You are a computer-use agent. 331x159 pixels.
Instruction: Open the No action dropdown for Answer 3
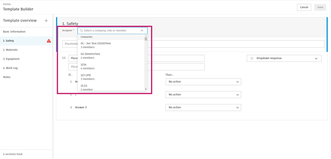click(x=203, y=108)
